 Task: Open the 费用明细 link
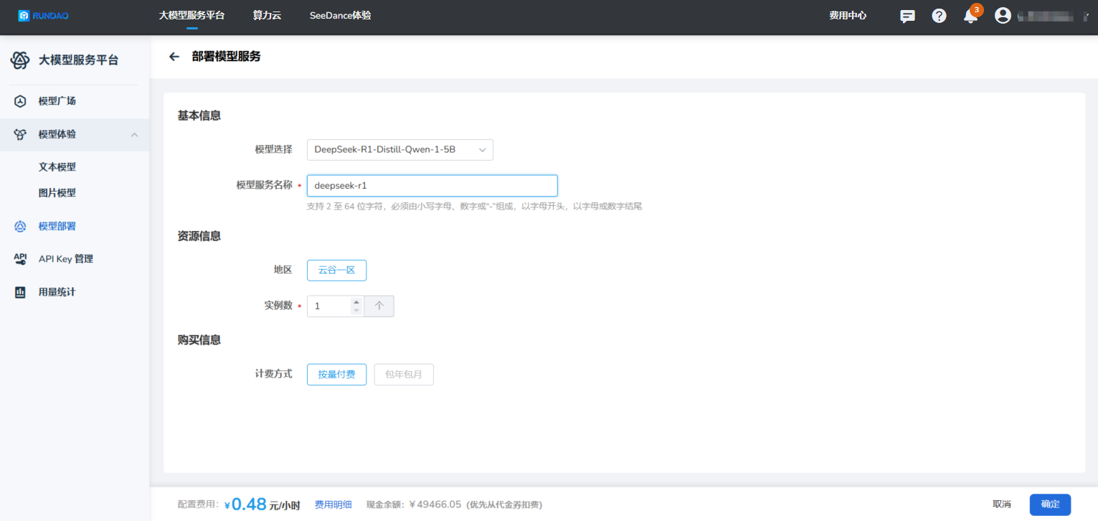(333, 504)
